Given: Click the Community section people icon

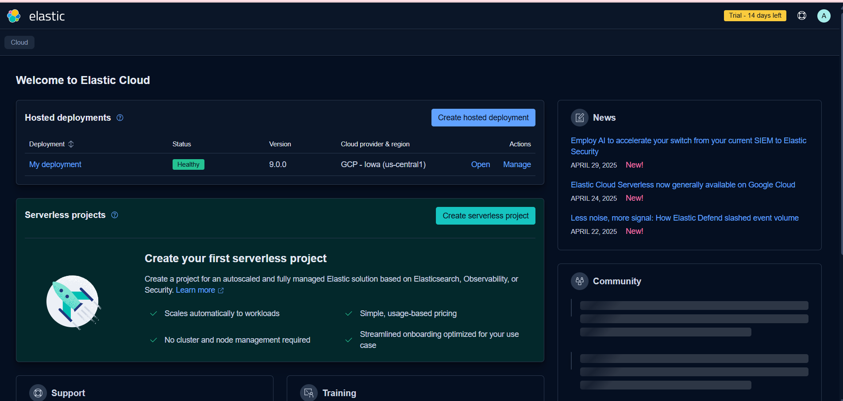Looking at the screenshot, I should [579, 281].
